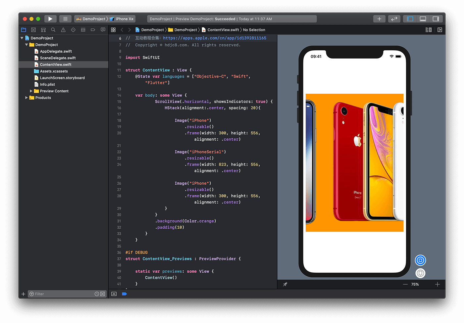Expand the Products folder
The image size is (464, 323).
pos(26,98)
